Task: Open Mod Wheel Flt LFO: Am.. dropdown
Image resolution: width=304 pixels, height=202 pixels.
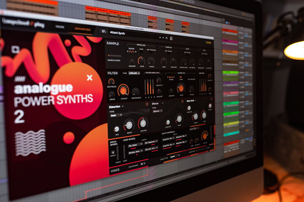Action: click(151, 149)
